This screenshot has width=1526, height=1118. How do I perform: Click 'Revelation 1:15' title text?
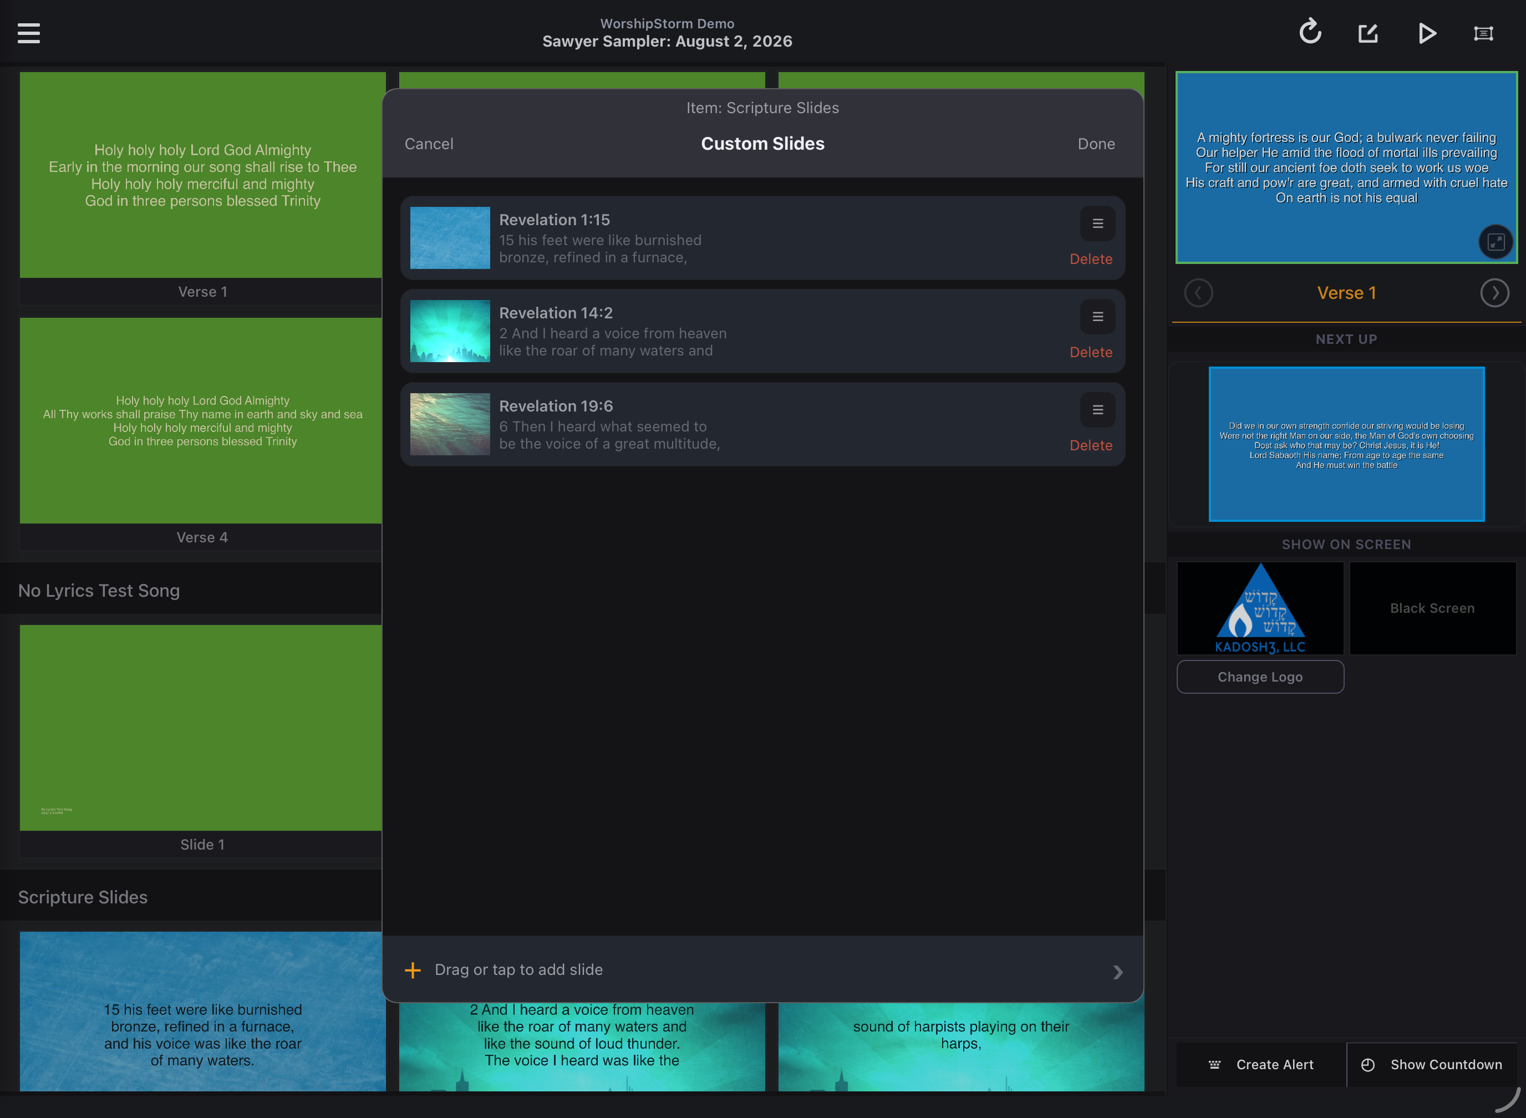555,220
